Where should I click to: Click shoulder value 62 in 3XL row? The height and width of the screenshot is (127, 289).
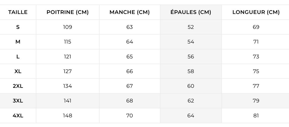click(191, 101)
